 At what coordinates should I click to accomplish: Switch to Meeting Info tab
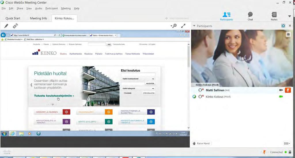pos(39,18)
